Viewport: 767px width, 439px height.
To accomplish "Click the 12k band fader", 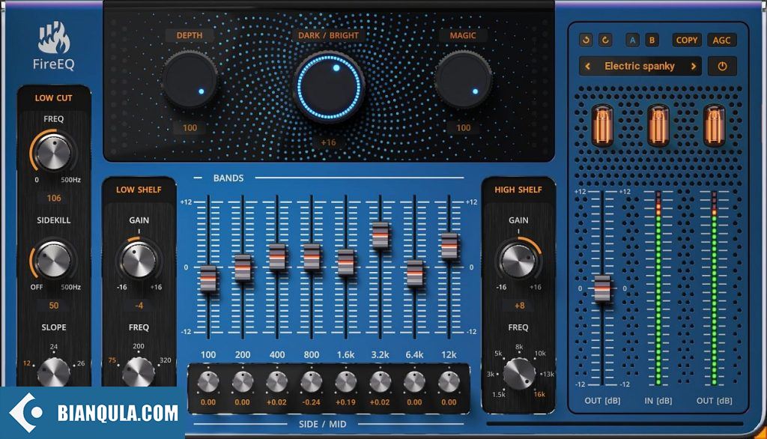I will (x=449, y=246).
